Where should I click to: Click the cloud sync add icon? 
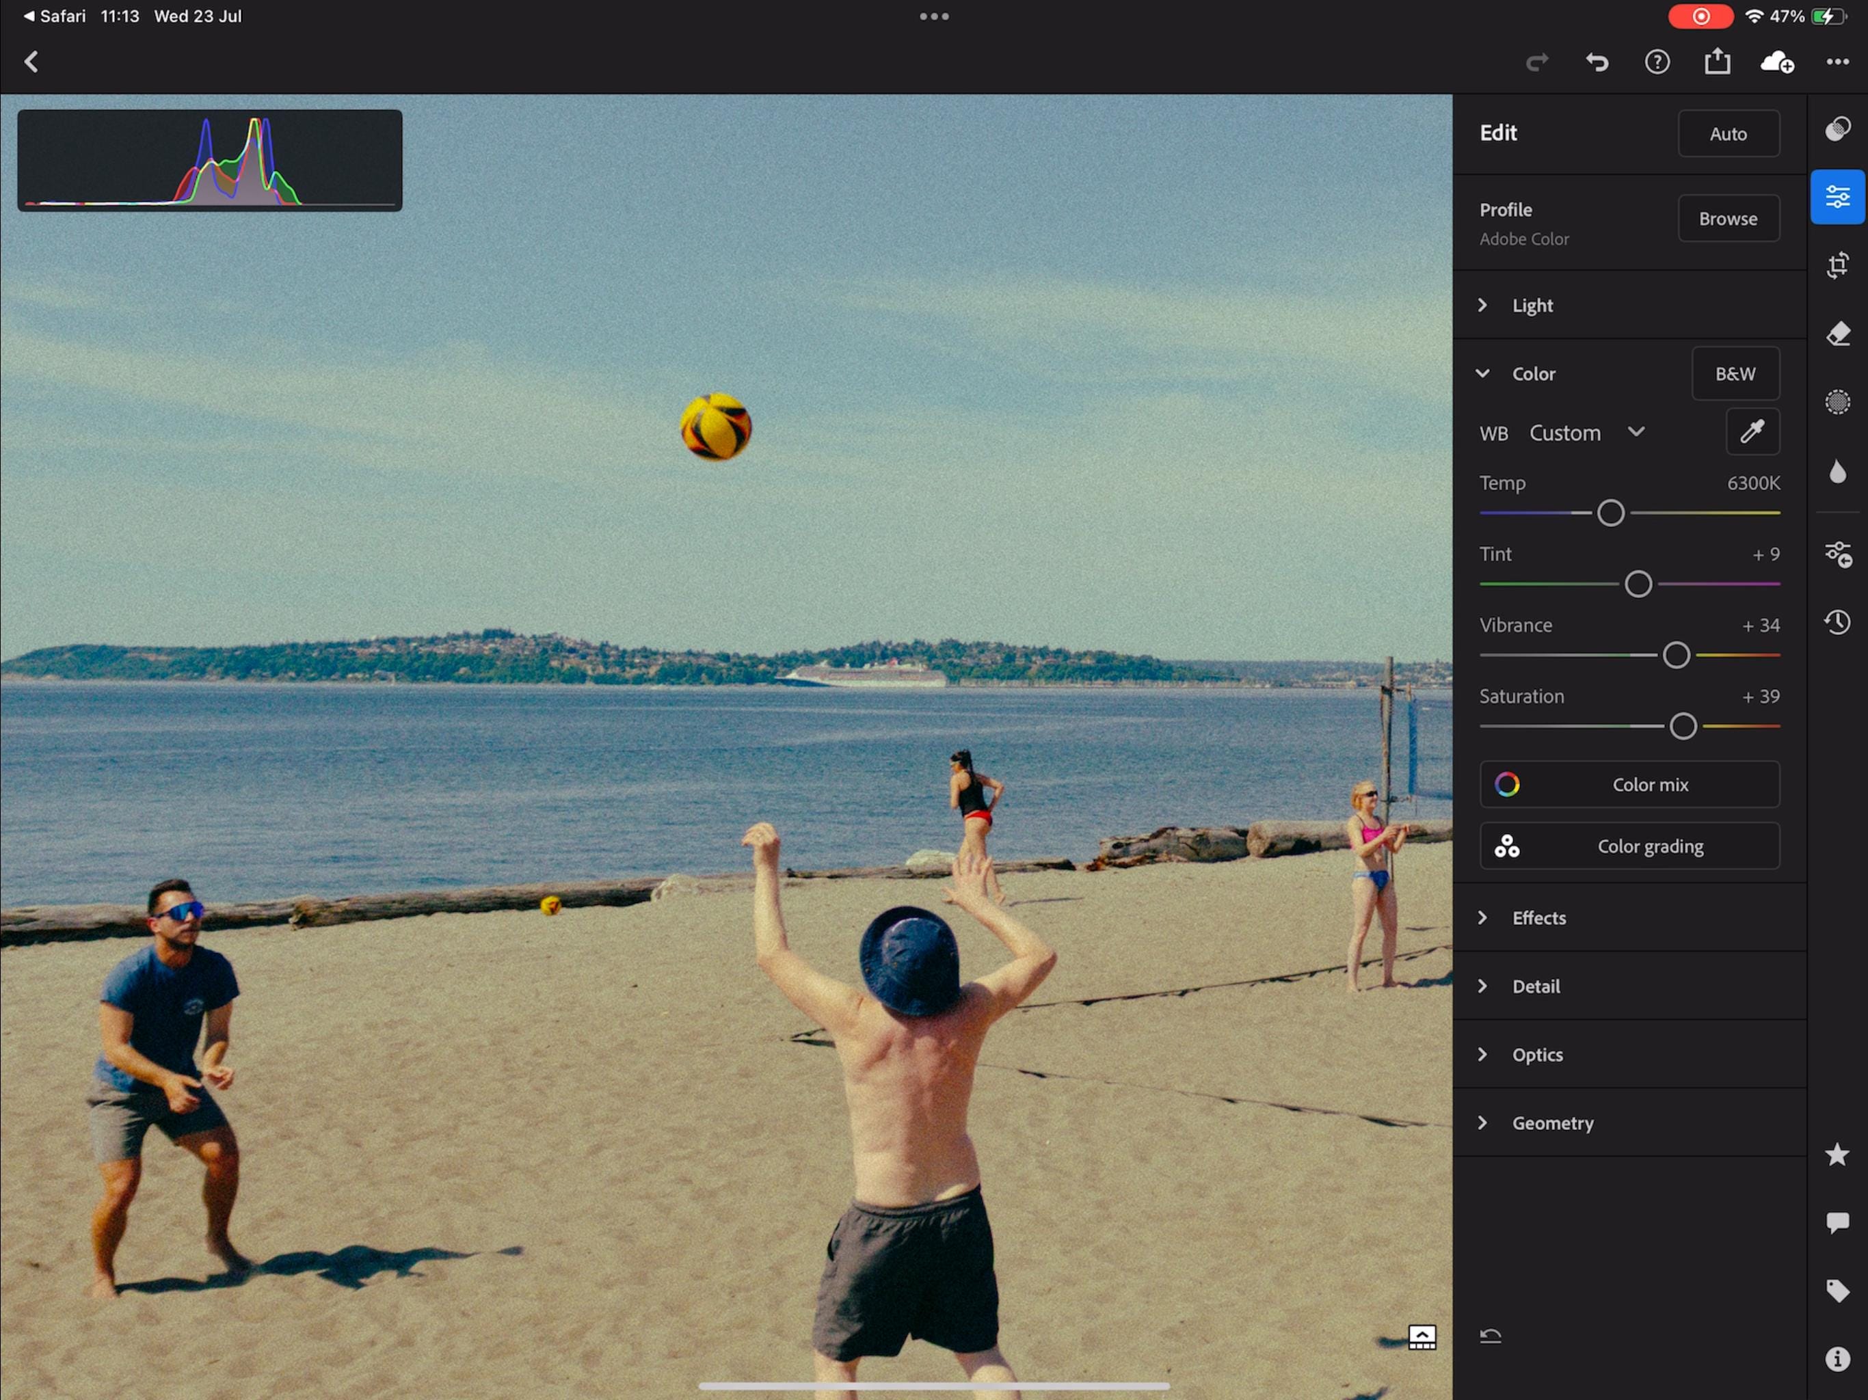[1777, 62]
